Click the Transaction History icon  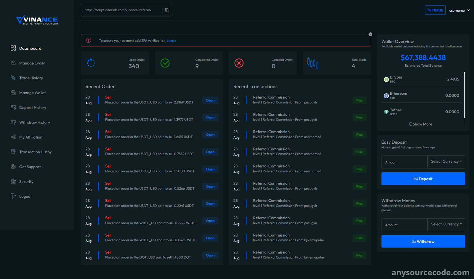(x=13, y=152)
